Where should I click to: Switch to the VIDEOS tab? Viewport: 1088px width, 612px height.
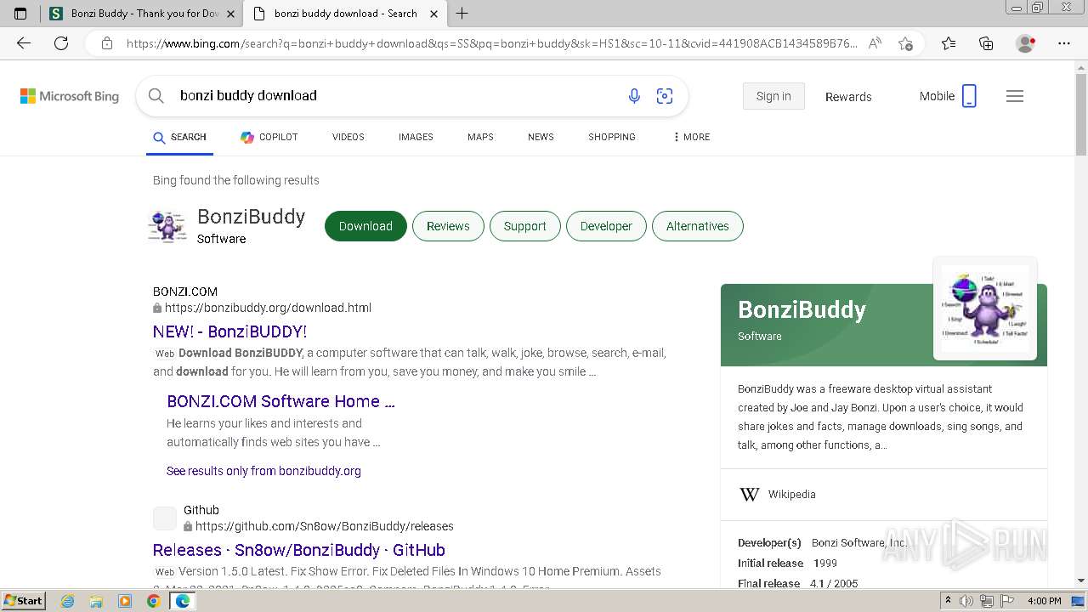(348, 137)
